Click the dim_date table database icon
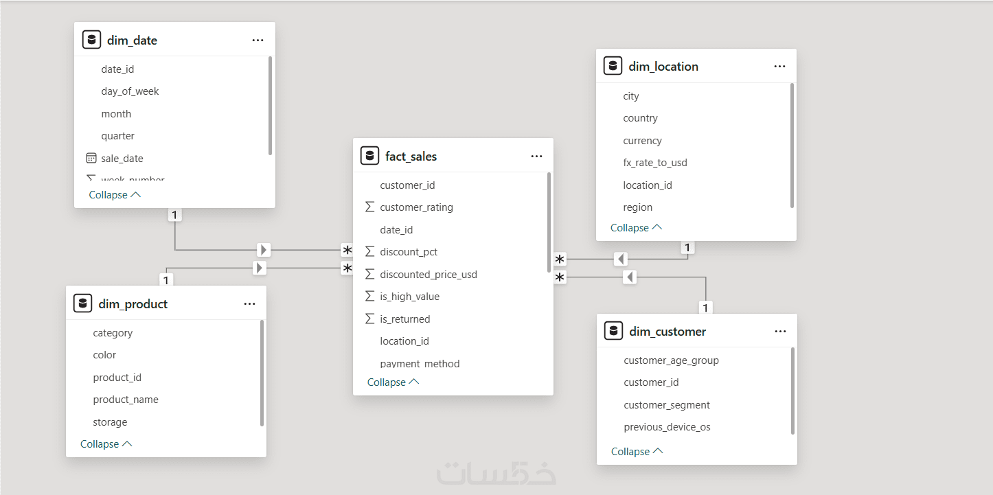 coord(91,40)
